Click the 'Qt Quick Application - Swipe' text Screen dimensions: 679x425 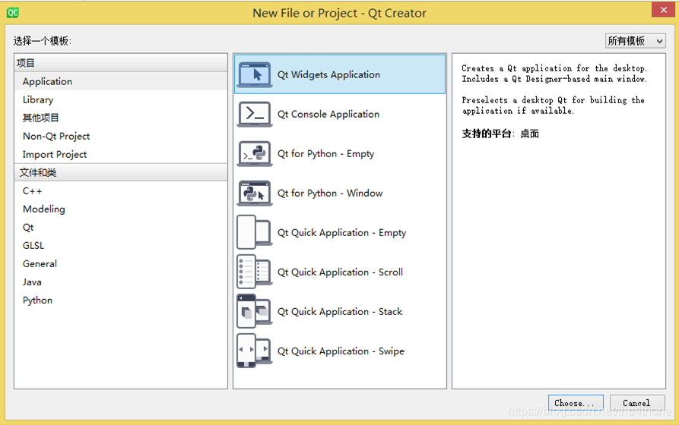(341, 351)
